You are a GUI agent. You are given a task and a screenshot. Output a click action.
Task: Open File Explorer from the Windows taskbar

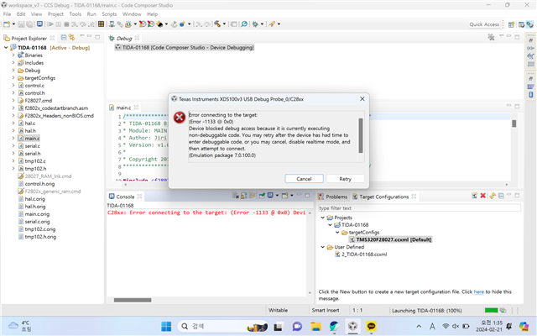coord(315,327)
